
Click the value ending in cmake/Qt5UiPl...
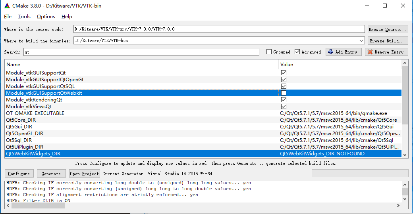pyautogui.click(x=339, y=147)
